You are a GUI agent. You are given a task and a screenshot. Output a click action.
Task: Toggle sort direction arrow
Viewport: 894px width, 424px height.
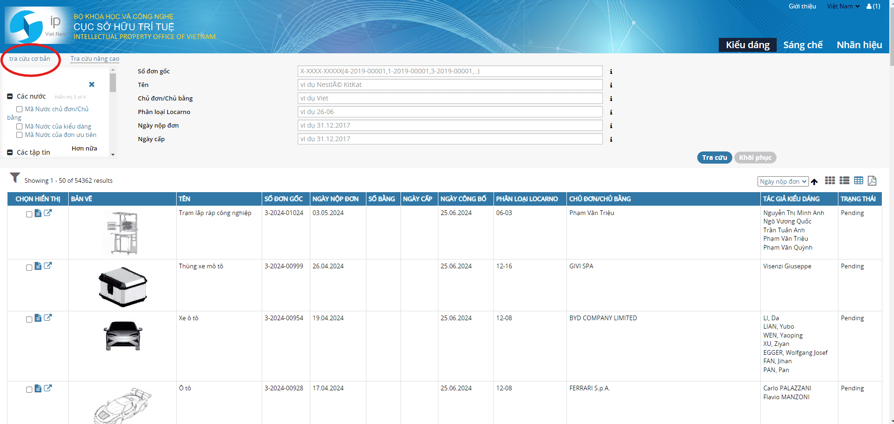coord(815,182)
